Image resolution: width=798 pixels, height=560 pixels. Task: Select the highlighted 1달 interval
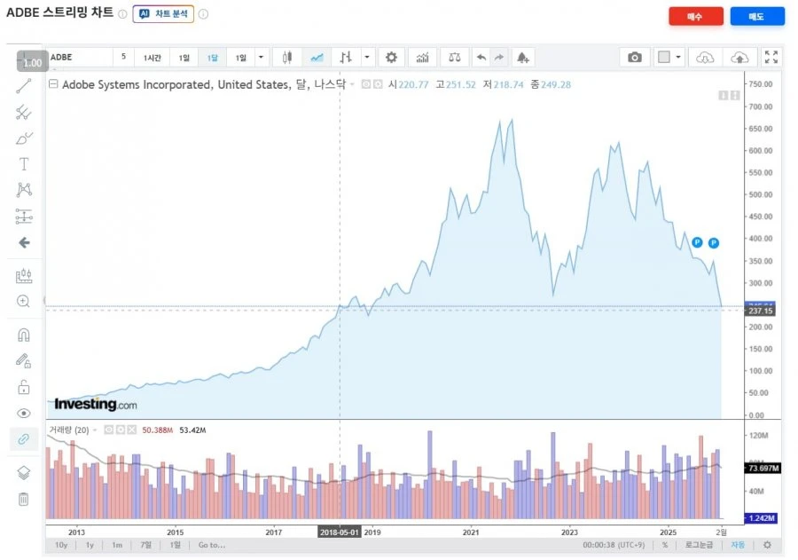pyautogui.click(x=213, y=58)
